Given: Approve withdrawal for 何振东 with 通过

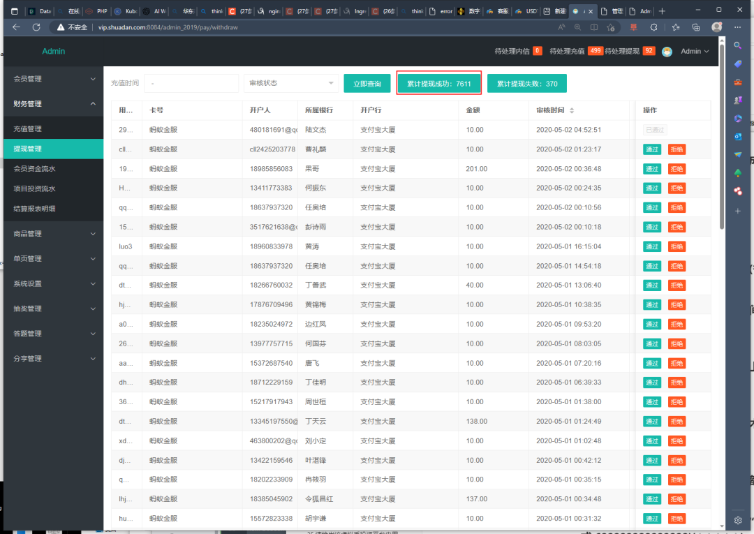Looking at the screenshot, I should (x=651, y=188).
